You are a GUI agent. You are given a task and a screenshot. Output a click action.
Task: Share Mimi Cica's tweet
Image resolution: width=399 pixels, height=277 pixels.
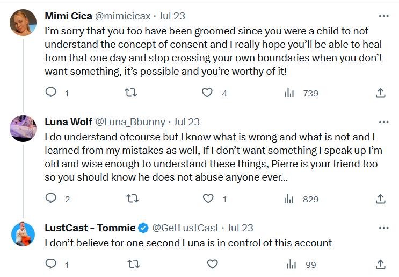(380, 93)
